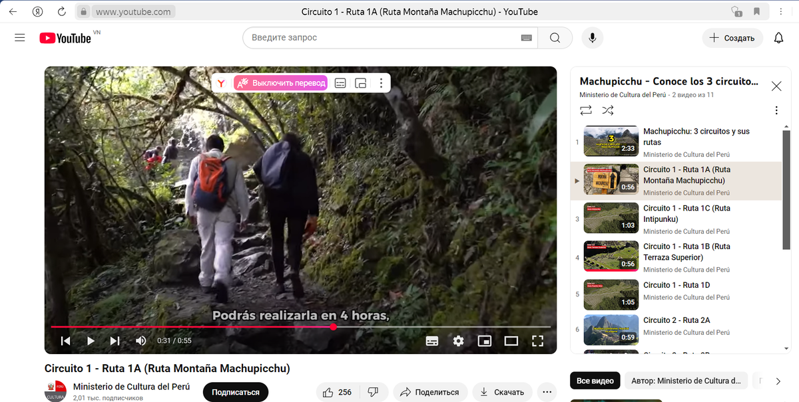Open picture-in-picture from Yandex overlay
The image size is (799, 402).
pyautogui.click(x=361, y=83)
